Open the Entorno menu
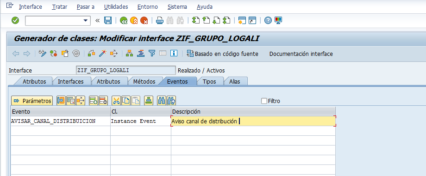 click(148, 7)
